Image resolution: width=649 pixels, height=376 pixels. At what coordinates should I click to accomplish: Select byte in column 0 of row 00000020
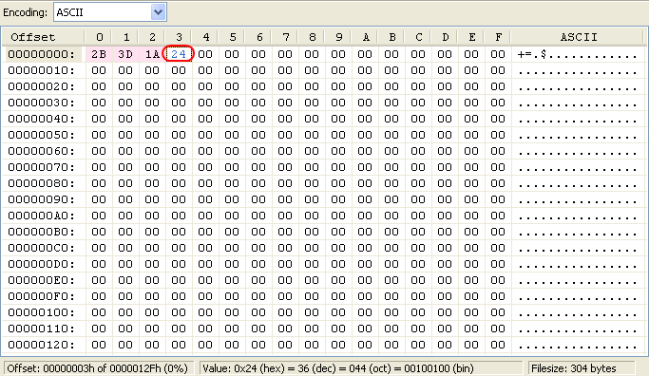99,86
